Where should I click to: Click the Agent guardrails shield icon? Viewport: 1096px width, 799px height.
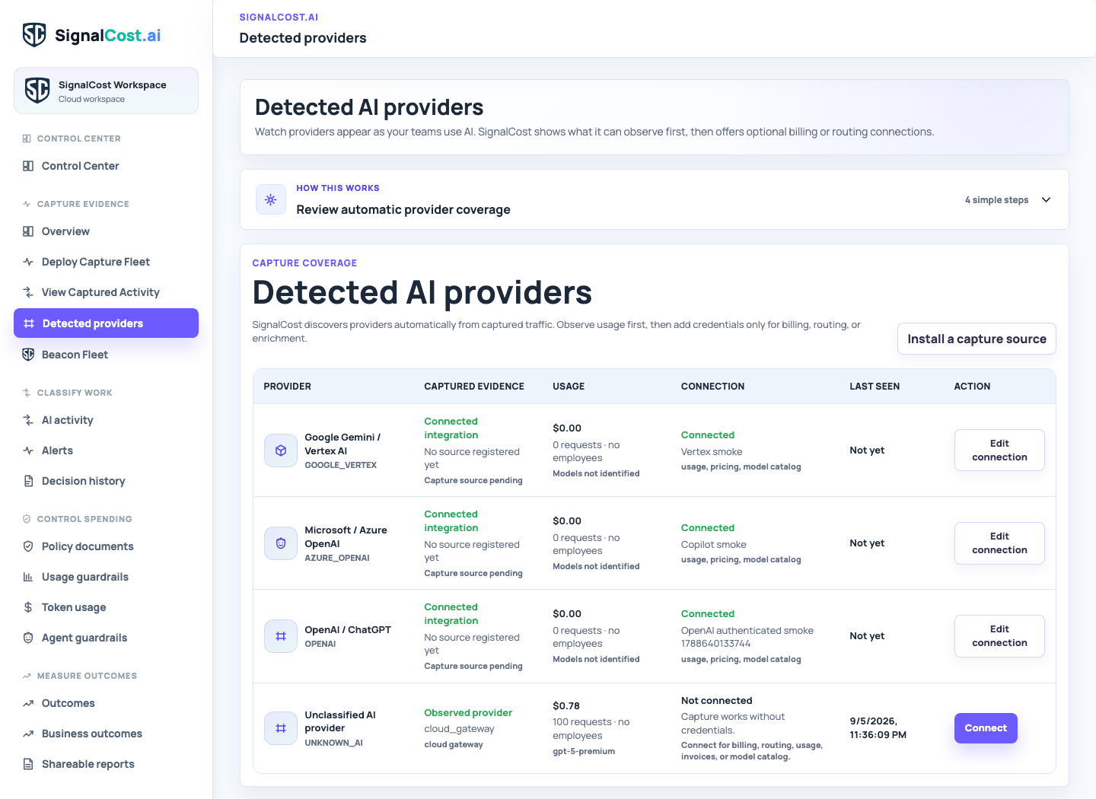pyautogui.click(x=28, y=638)
